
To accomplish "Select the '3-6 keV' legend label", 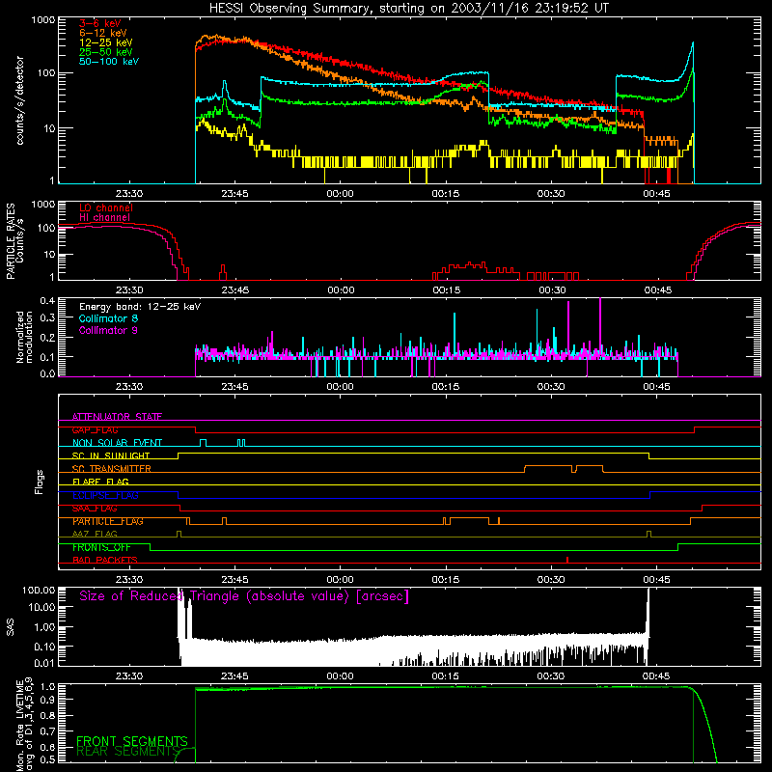I will [x=100, y=23].
